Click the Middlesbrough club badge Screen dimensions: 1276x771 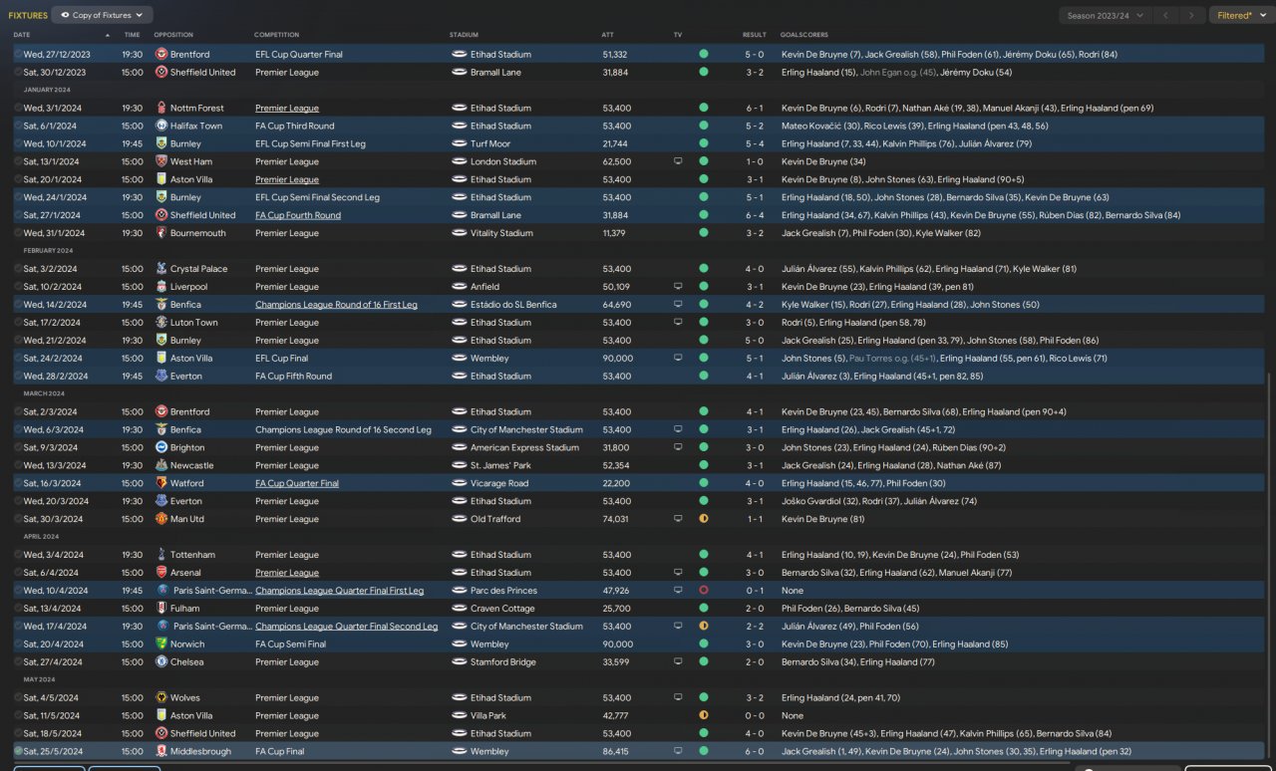[x=161, y=751]
